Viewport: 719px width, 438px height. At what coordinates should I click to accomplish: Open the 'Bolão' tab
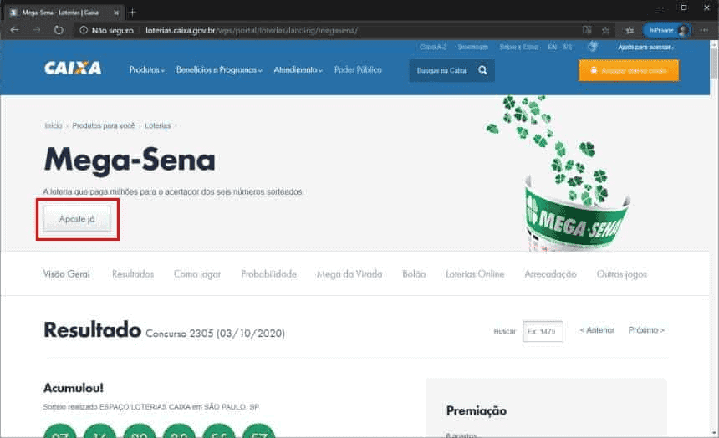click(x=414, y=274)
